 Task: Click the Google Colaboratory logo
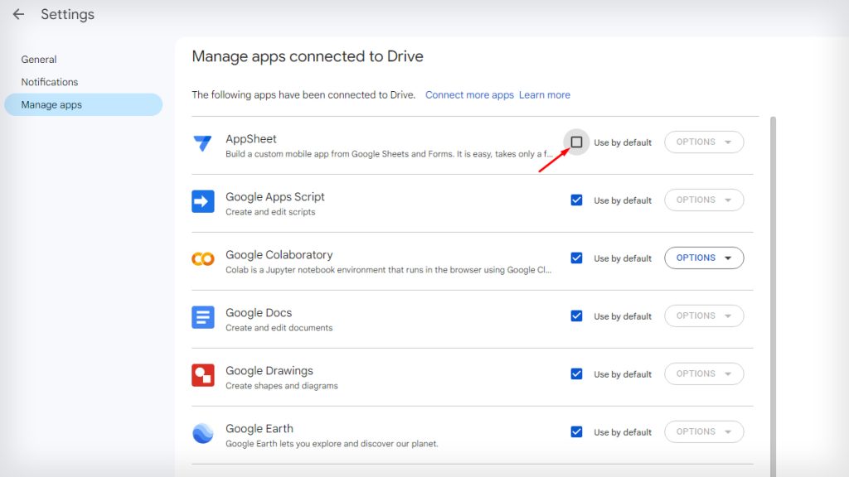[x=202, y=258]
